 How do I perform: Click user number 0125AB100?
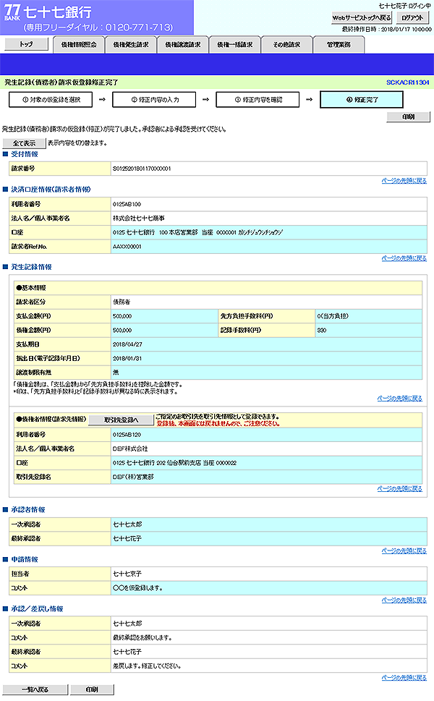coord(127,204)
